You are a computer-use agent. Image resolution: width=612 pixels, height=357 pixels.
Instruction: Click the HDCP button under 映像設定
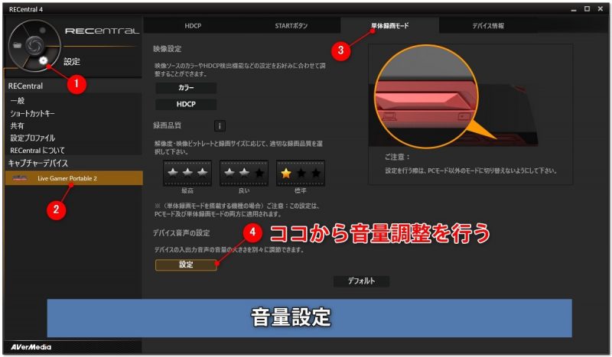[x=186, y=104]
